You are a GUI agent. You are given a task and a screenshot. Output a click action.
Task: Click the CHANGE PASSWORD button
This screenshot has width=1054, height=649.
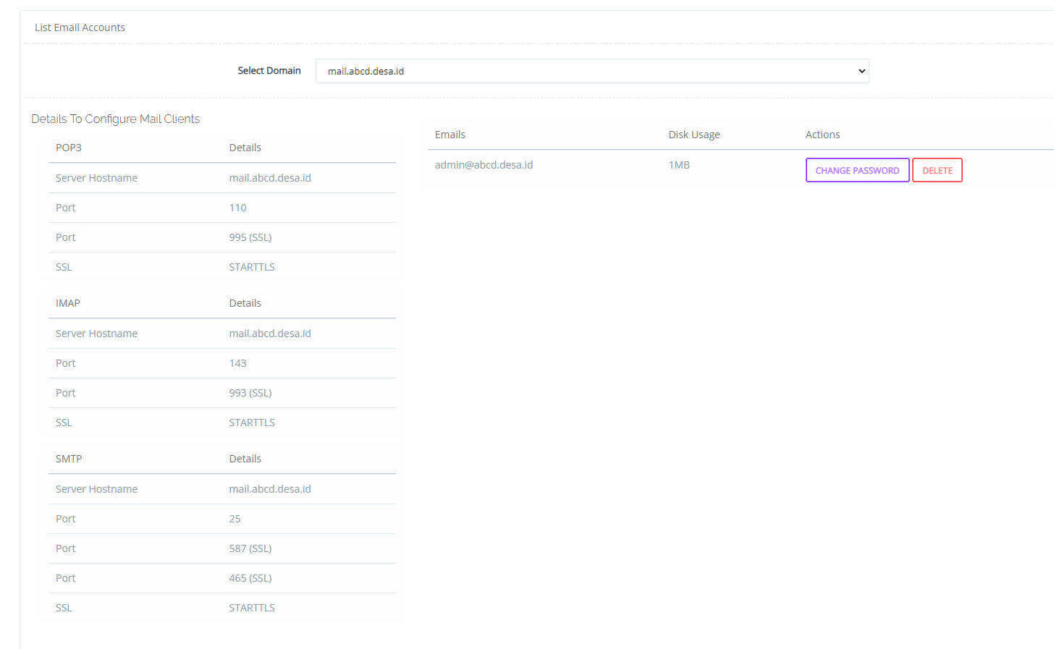(857, 170)
